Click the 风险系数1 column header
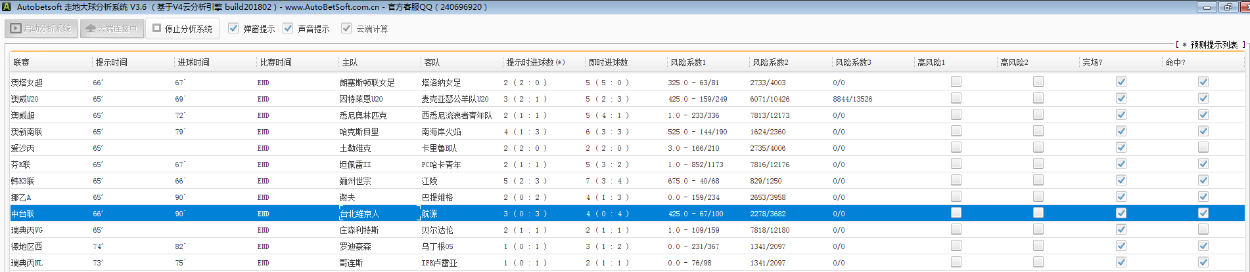 pos(688,62)
